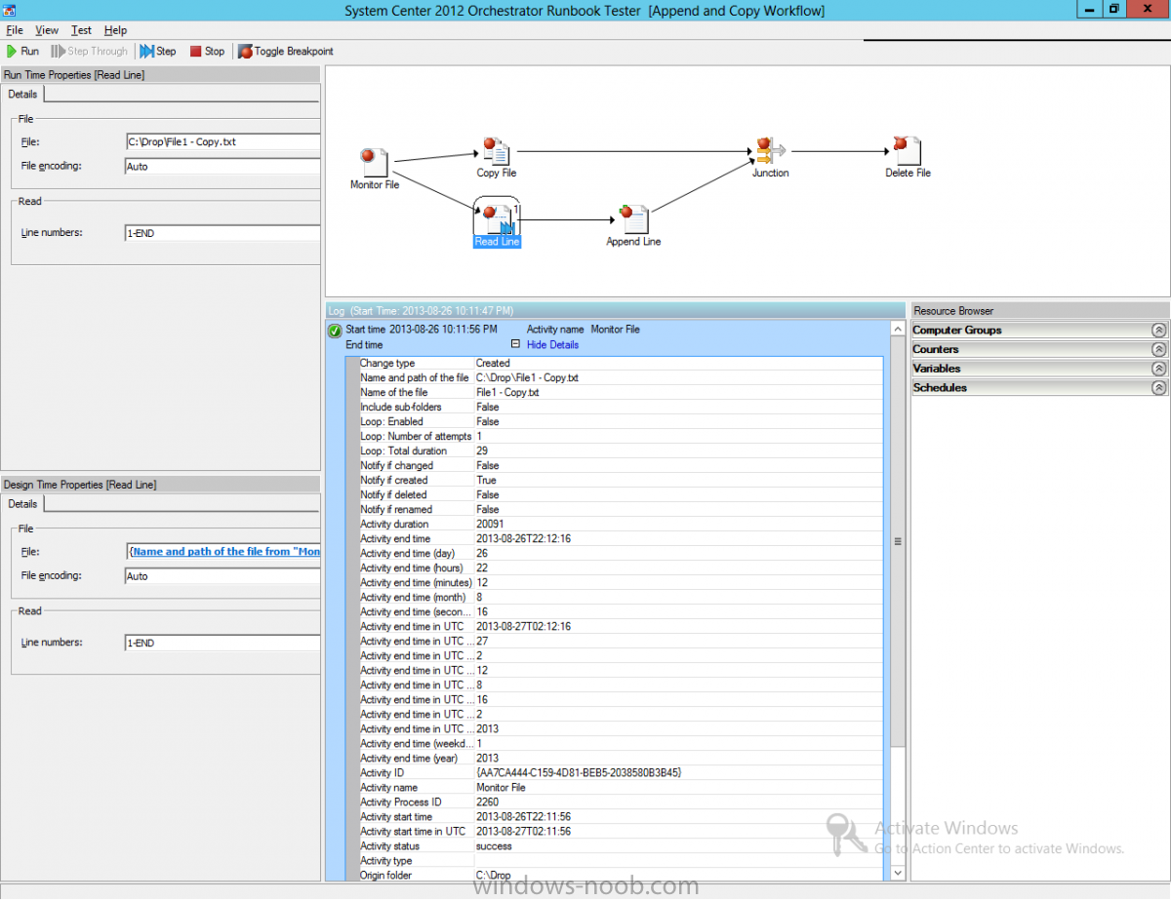Click the log vertical scrollbar thumb
This screenshot has width=1171, height=900.
[x=898, y=541]
